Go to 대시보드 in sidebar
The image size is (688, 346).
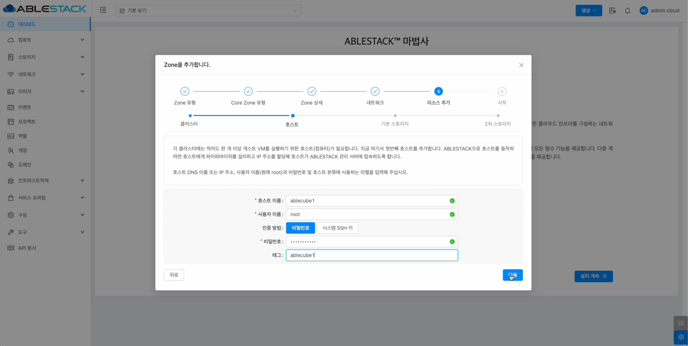pos(27,24)
